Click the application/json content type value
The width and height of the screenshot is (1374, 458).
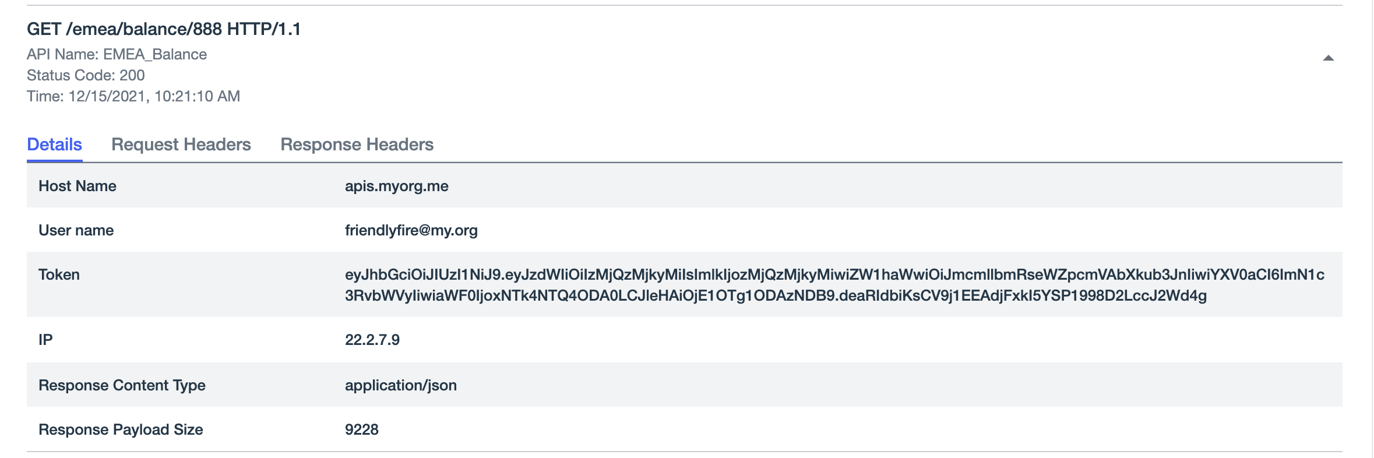(x=400, y=385)
